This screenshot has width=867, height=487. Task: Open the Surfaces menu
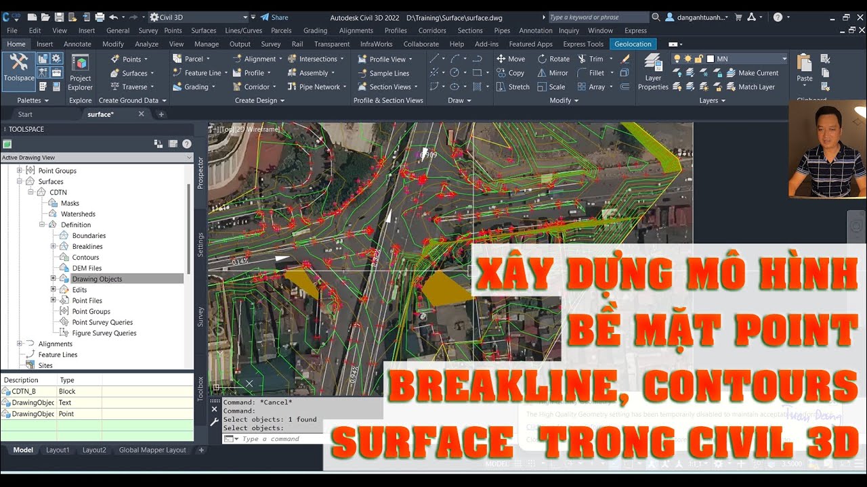coord(203,30)
